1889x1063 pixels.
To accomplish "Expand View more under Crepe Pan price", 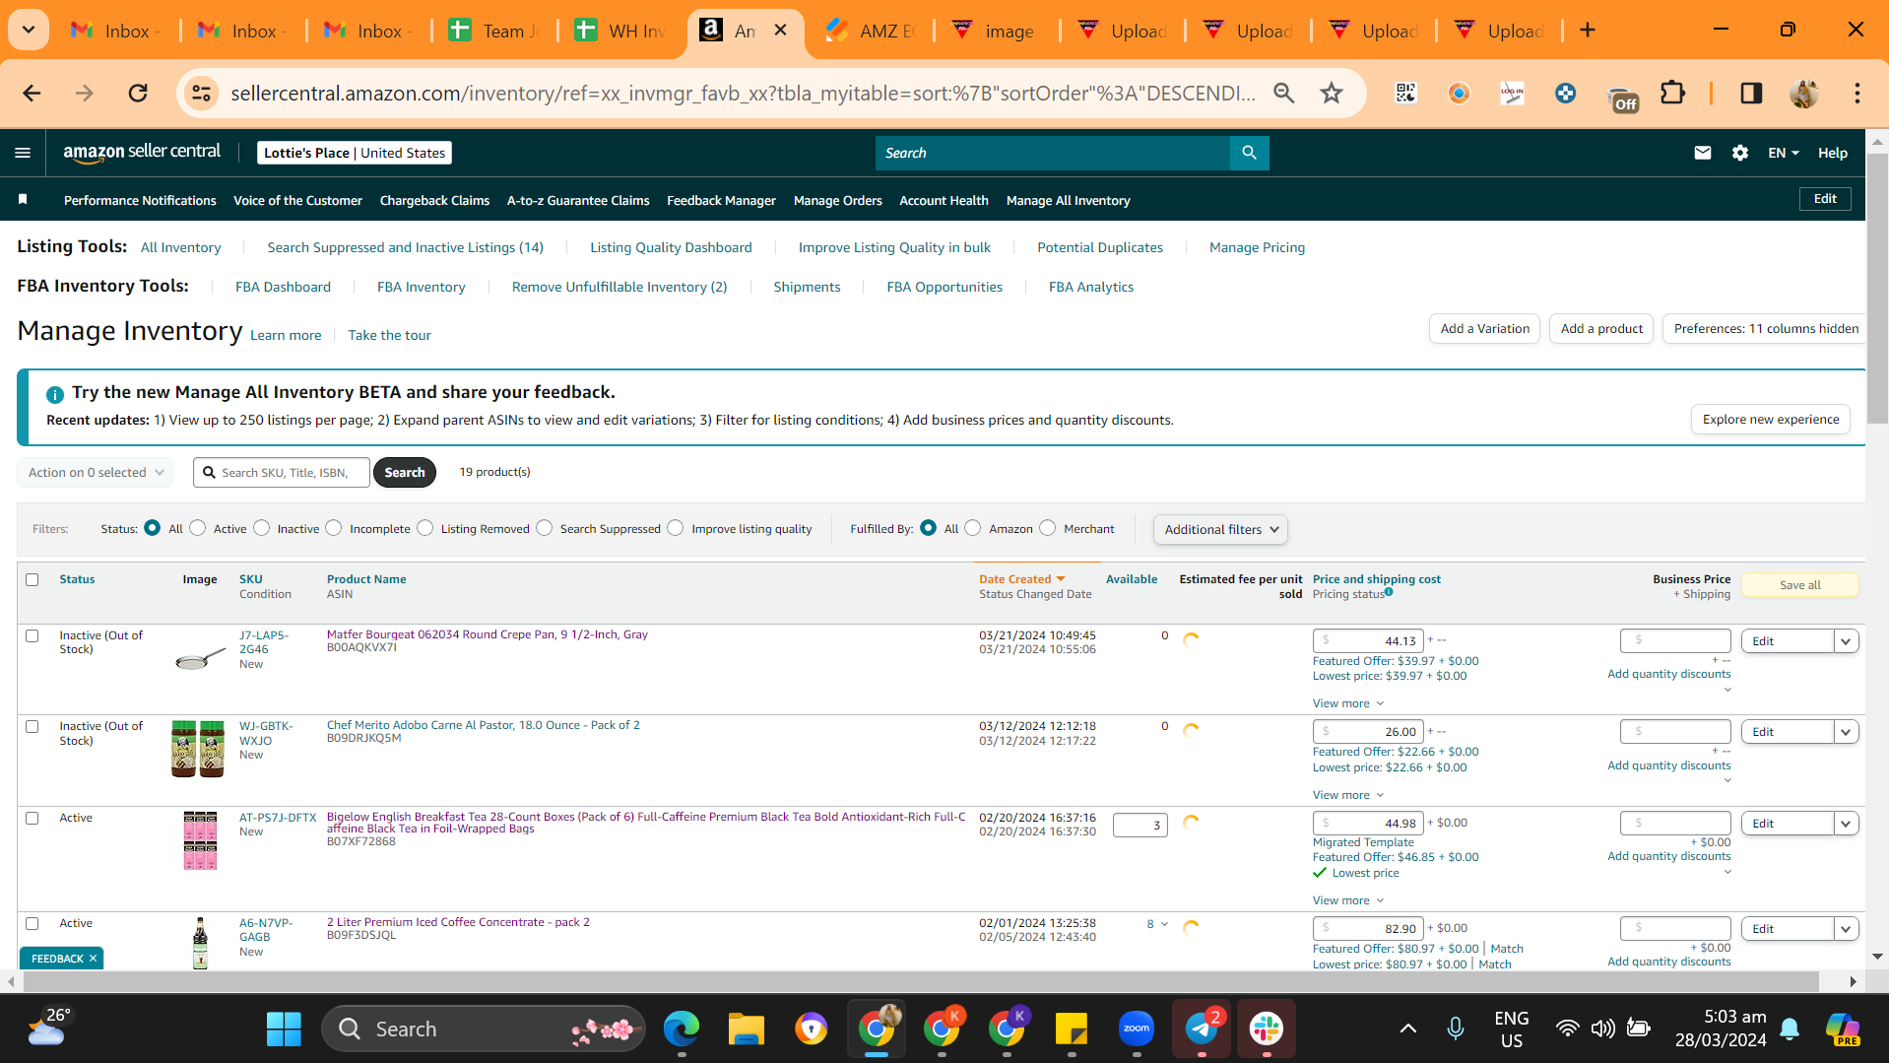I will coord(1347,703).
